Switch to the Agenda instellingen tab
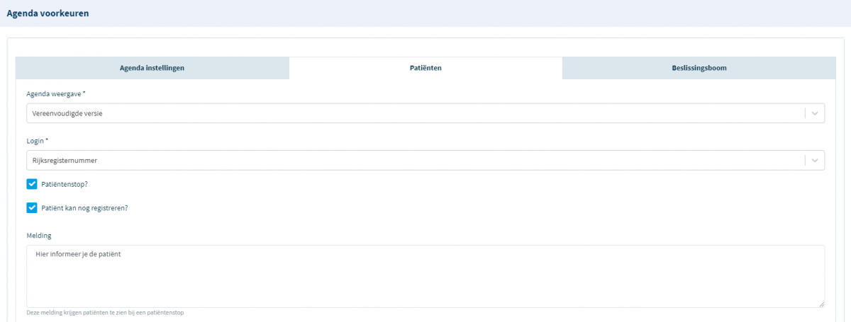 [152, 68]
